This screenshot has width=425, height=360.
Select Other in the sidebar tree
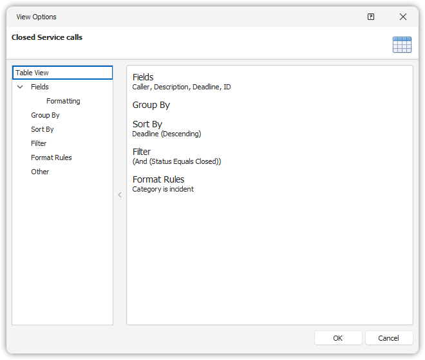click(x=40, y=172)
